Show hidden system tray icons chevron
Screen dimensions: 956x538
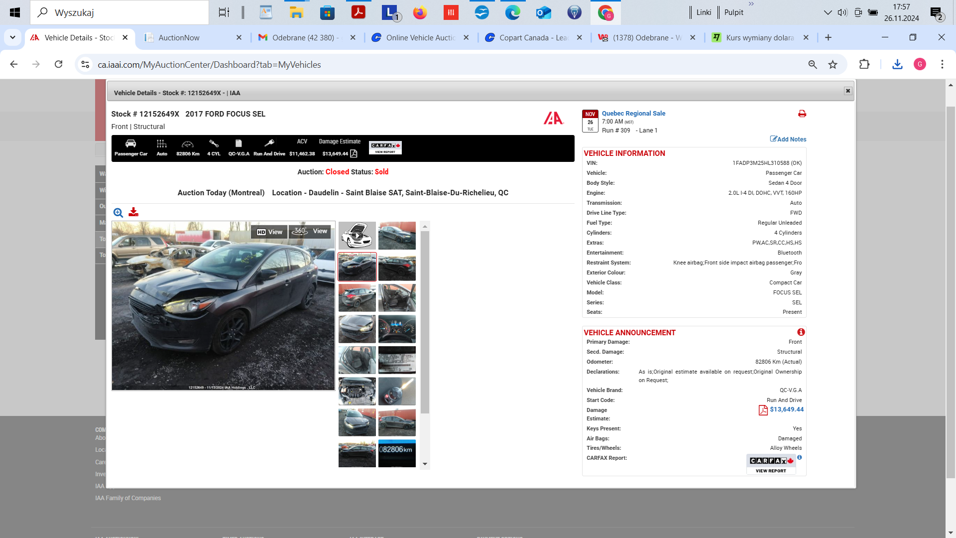pyautogui.click(x=828, y=12)
